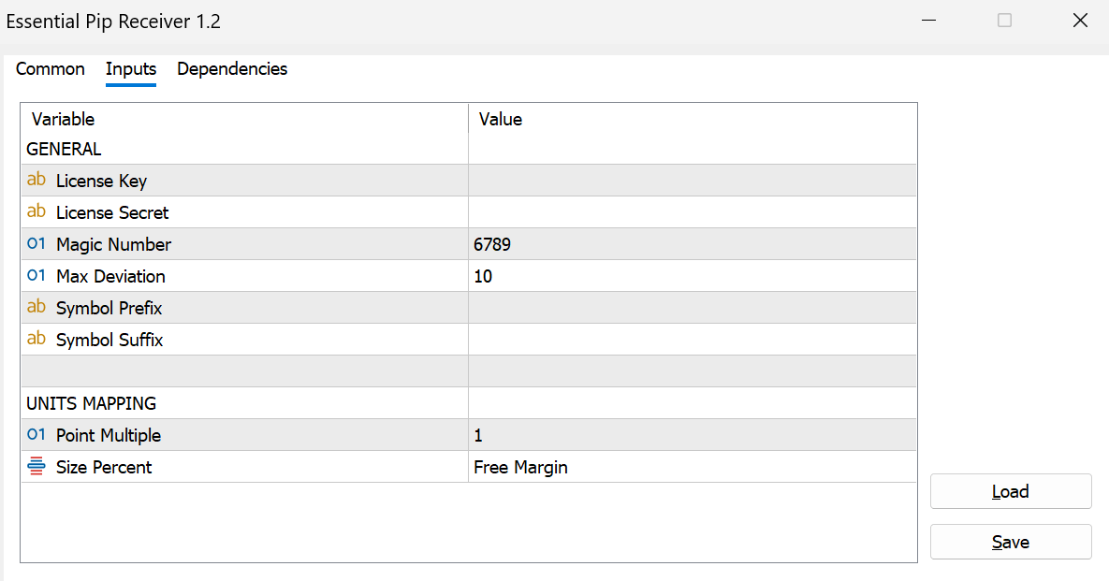This screenshot has height=581, width=1109.
Task: Edit the Magic Number value 6789
Action: click(692, 244)
